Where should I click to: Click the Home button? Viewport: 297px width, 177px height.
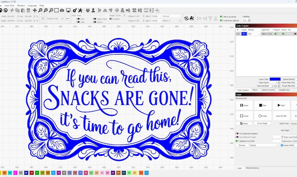coord(244,123)
